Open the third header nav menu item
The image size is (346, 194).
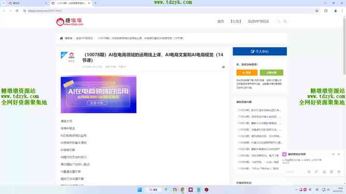click(x=258, y=21)
